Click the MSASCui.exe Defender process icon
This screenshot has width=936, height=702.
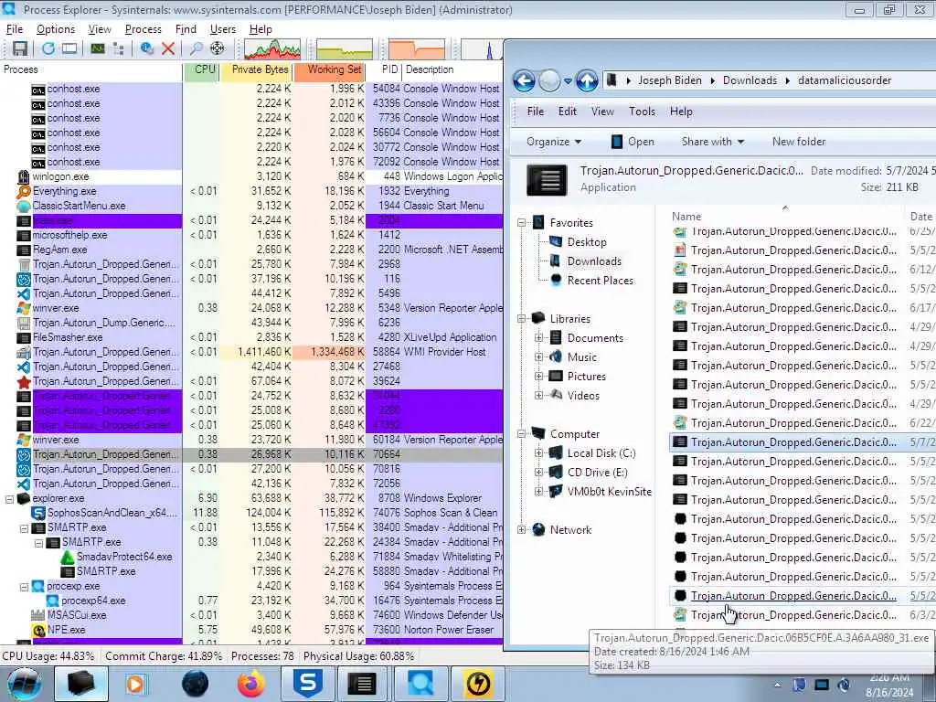pyautogui.click(x=38, y=615)
